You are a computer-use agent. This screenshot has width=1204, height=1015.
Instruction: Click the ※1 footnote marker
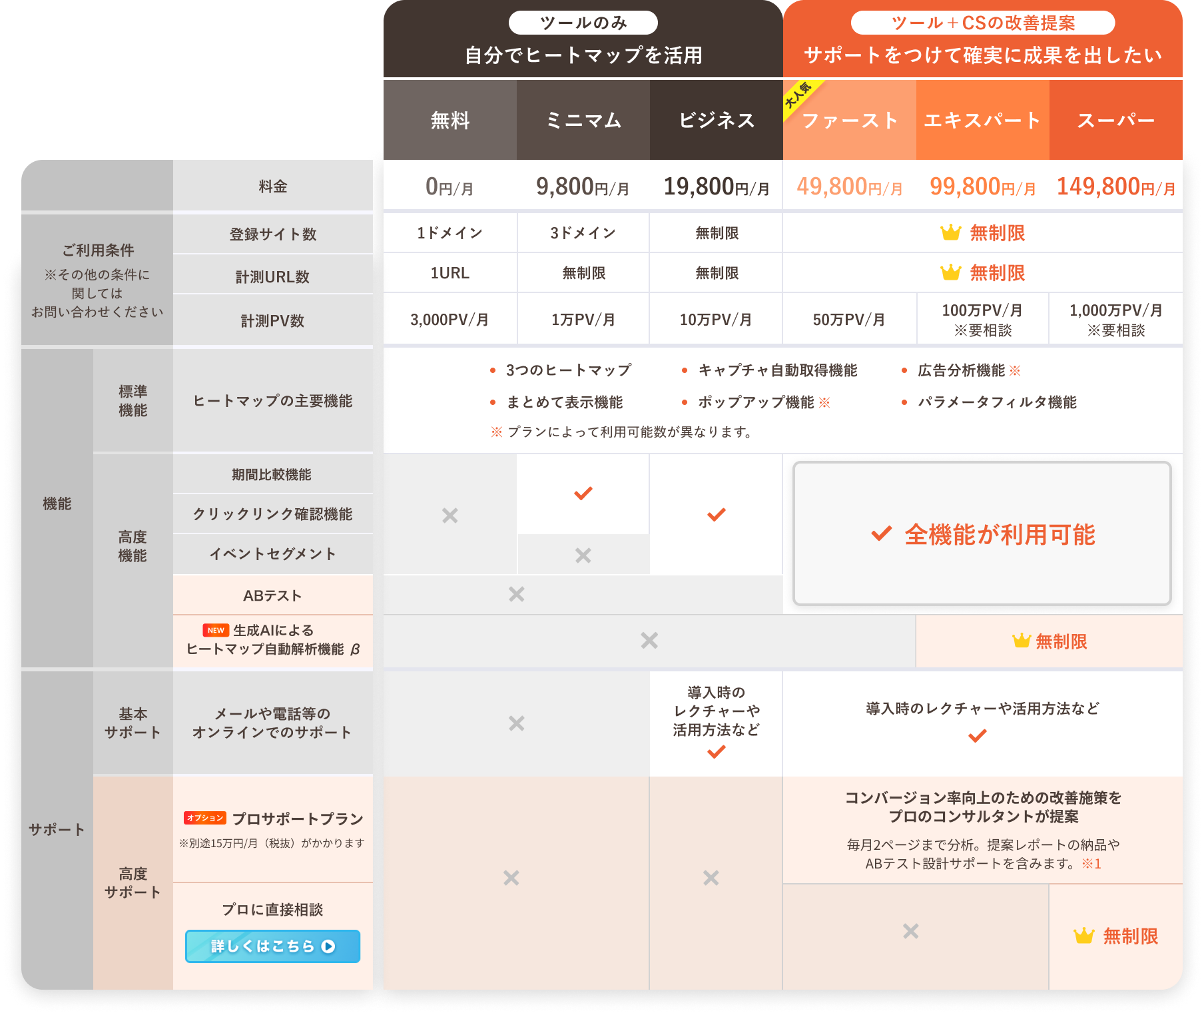[1091, 864]
